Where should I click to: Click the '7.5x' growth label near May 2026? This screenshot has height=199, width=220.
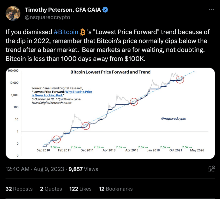click(x=186, y=147)
